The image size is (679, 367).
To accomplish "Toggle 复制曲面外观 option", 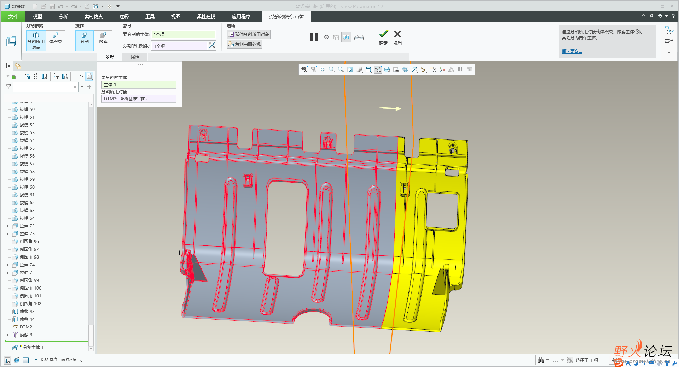I will 244,45.
